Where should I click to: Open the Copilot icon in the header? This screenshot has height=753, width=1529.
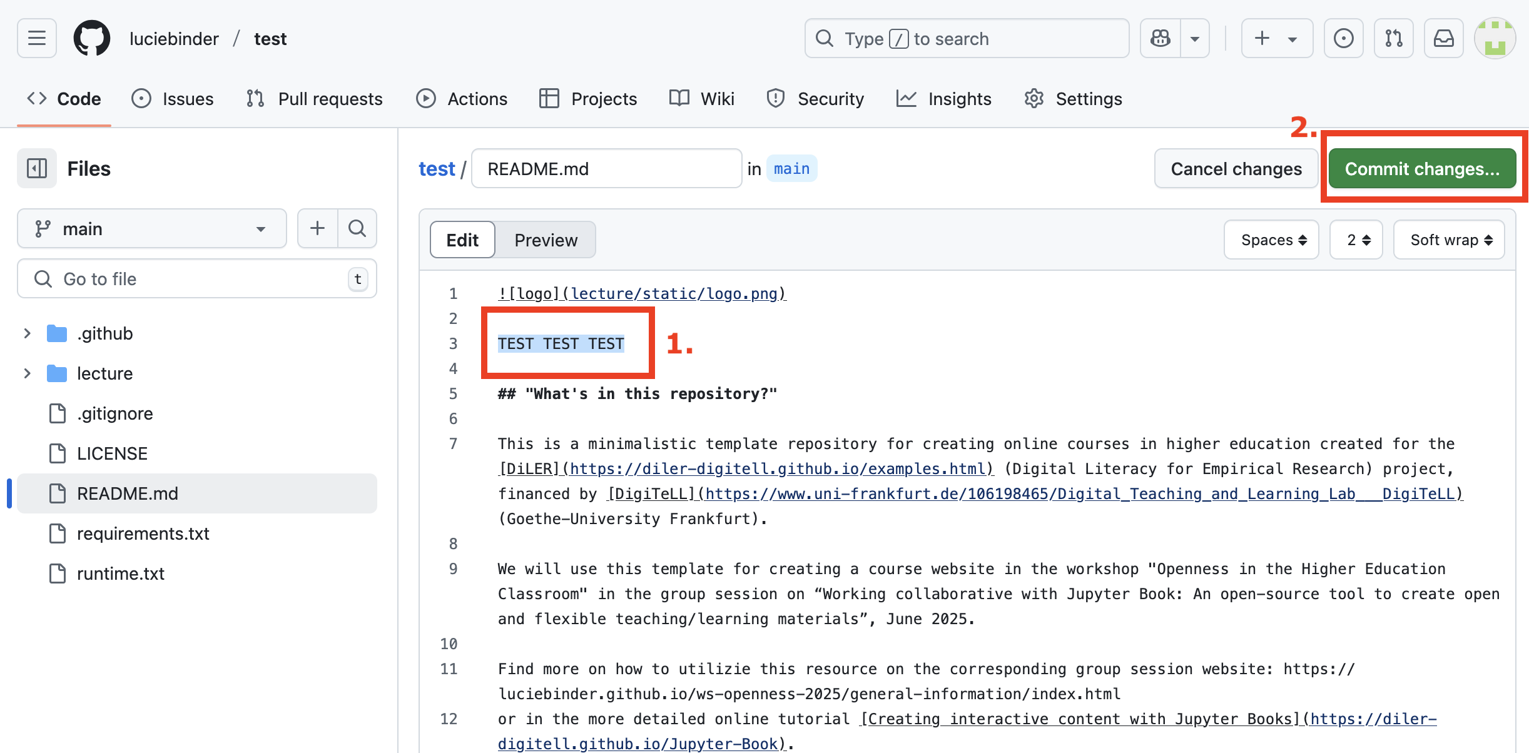[1161, 38]
